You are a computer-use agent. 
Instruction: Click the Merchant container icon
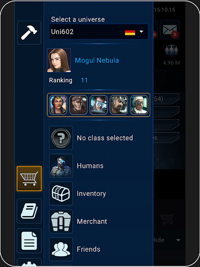coord(61,221)
